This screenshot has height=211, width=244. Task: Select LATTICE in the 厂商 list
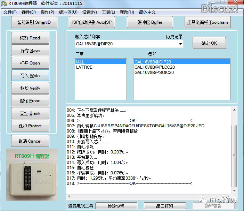(x=101, y=67)
